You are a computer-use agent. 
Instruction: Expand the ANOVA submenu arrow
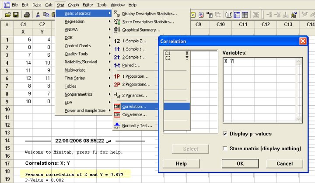click(x=109, y=29)
